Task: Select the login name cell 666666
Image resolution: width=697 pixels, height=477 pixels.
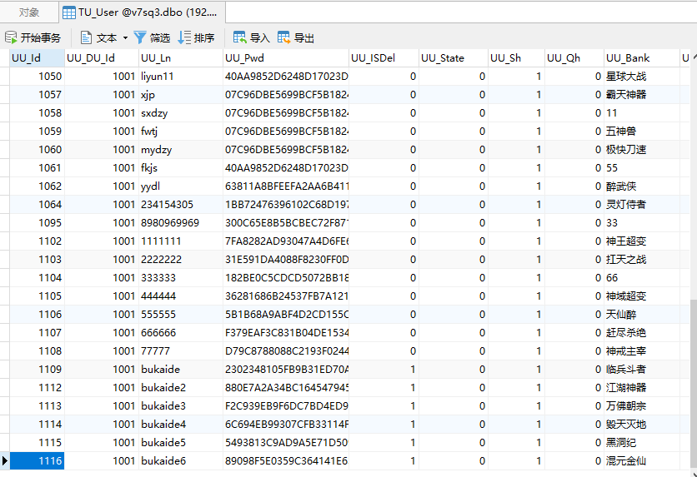Action: [x=181, y=332]
